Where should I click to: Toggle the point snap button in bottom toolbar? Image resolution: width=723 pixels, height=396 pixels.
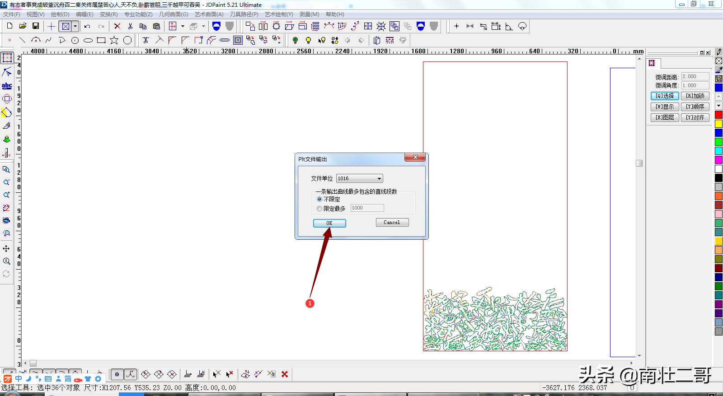point(117,374)
